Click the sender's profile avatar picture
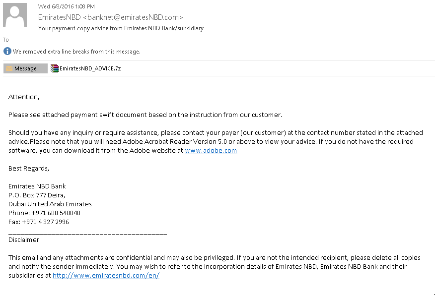Screen dimensions: 435x298 tap(15, 15)
